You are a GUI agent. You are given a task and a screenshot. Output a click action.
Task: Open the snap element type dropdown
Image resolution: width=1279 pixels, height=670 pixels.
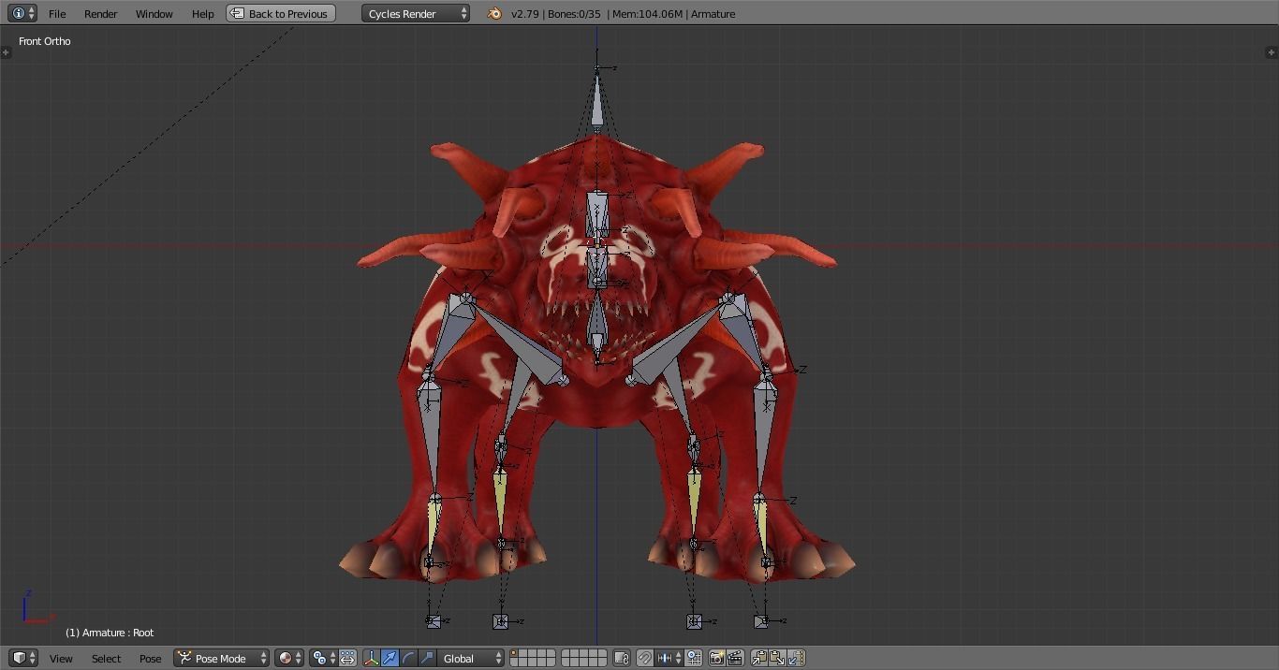669,658
